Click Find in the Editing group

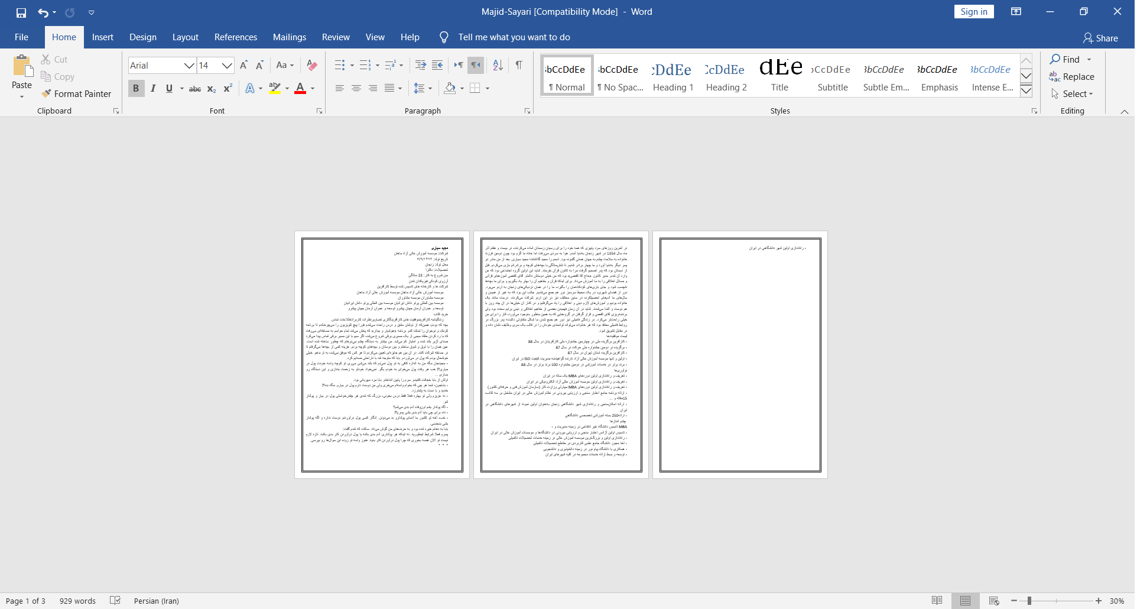coord(1065,59)
